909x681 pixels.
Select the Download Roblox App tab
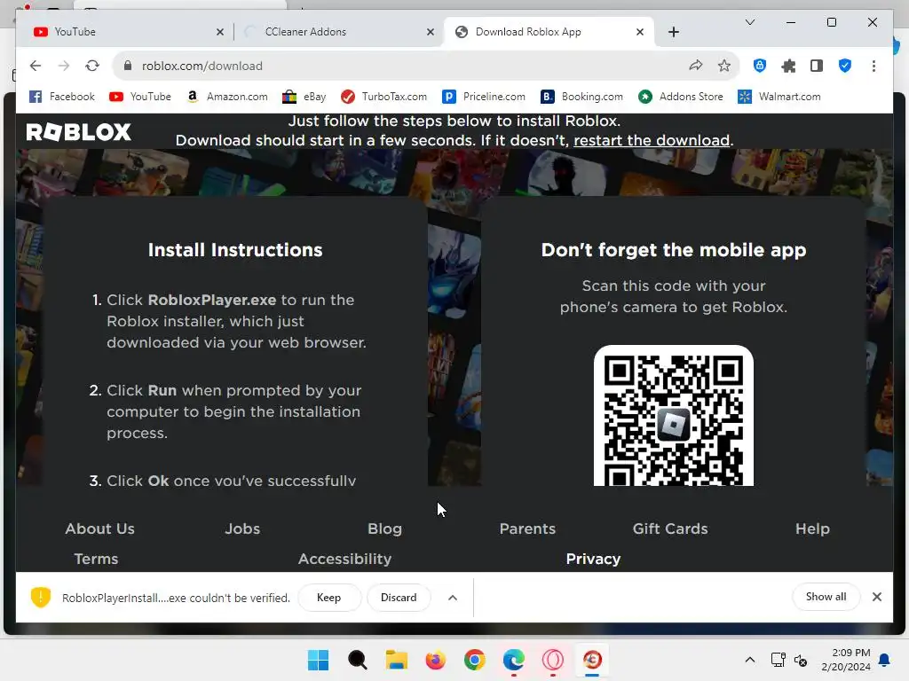(x=549, y=32)
